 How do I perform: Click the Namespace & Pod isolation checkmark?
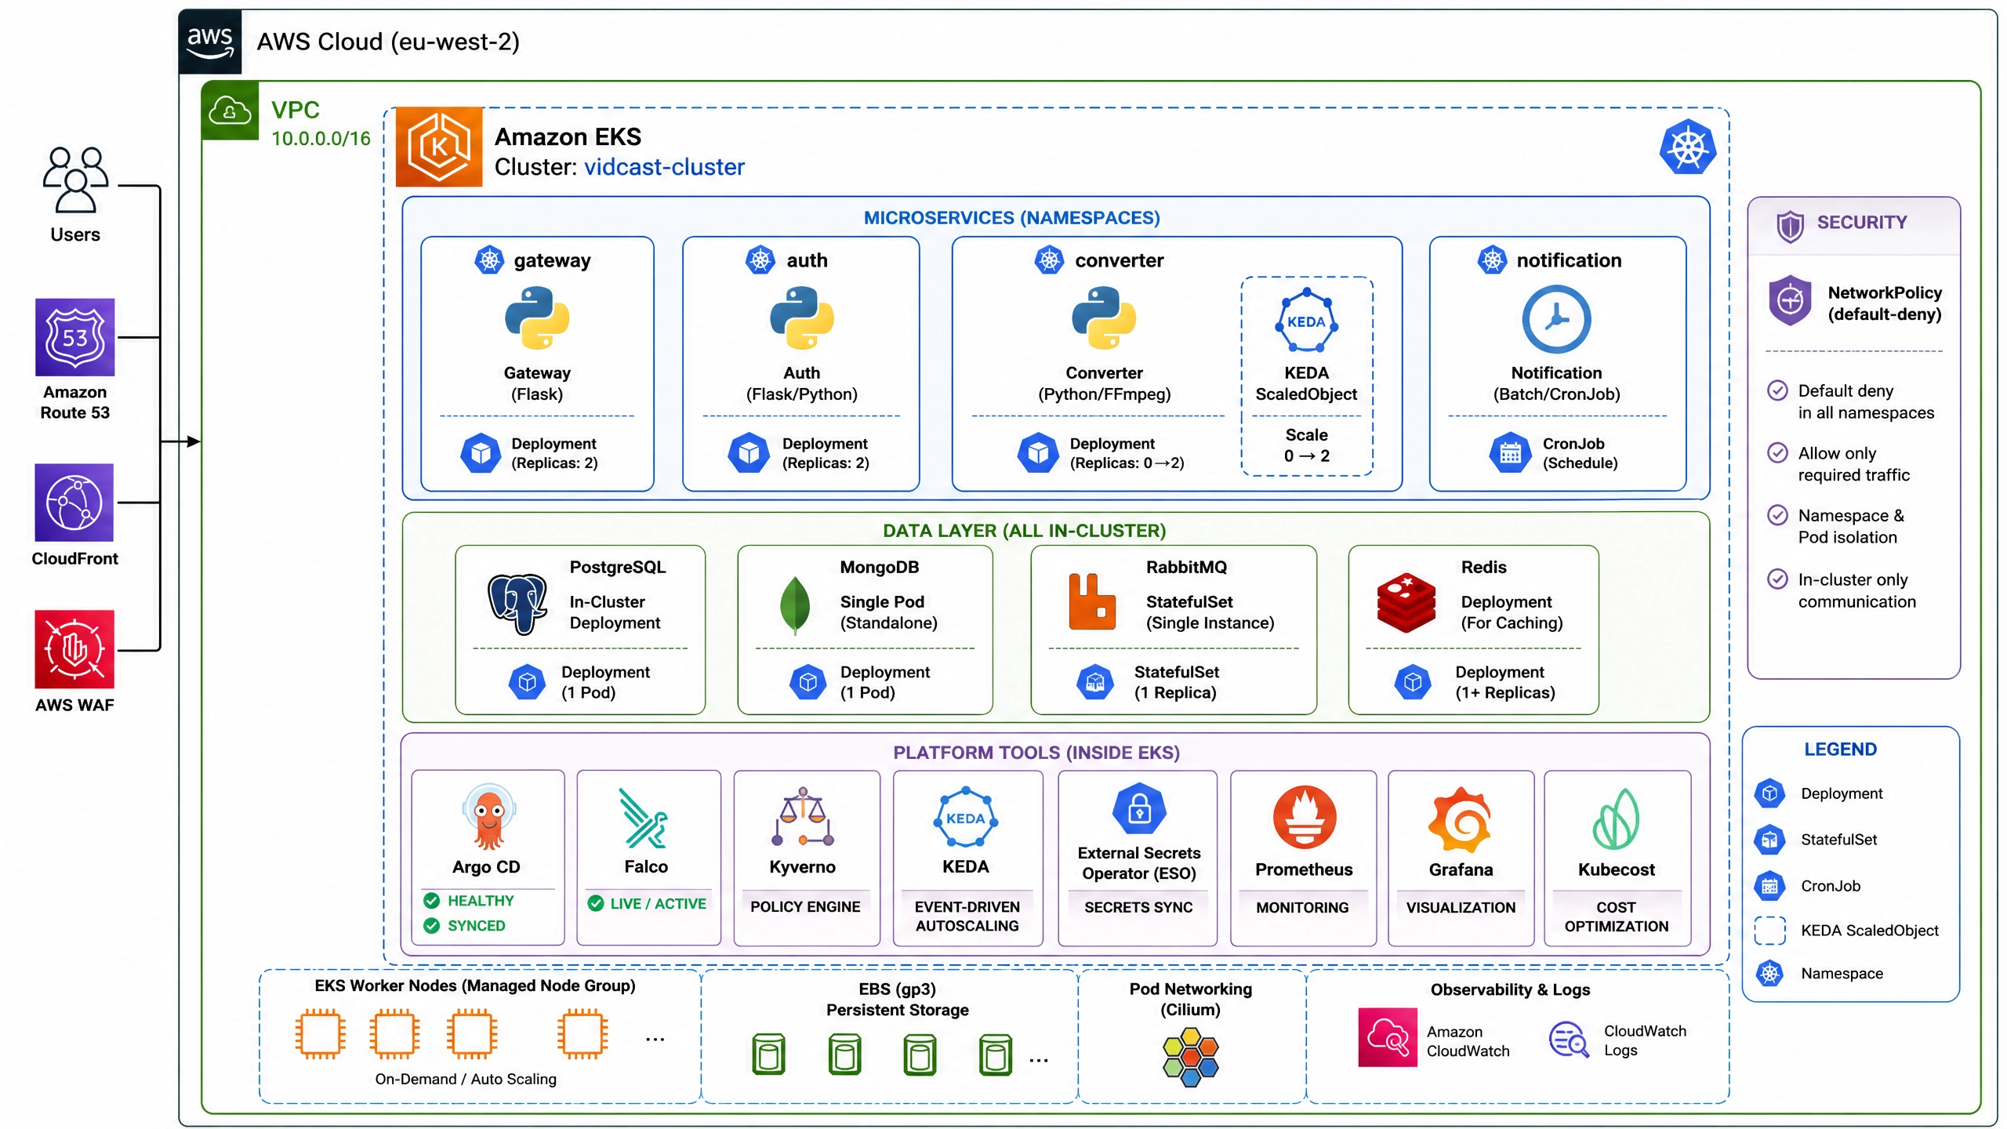click(1777, 515)
